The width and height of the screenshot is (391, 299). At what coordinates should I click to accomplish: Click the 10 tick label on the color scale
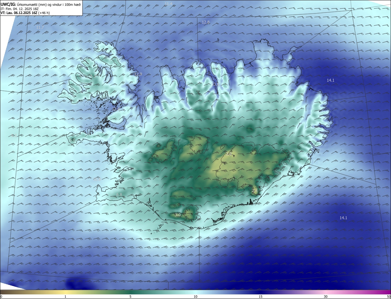click(x=195, y=297)
